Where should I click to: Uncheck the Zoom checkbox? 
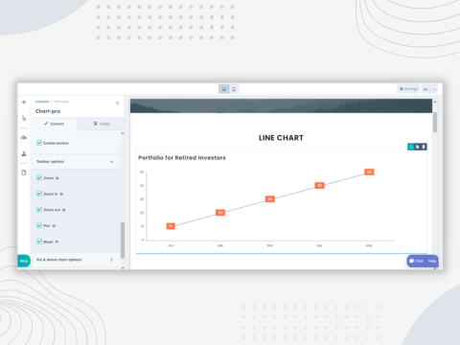(39, 177)
